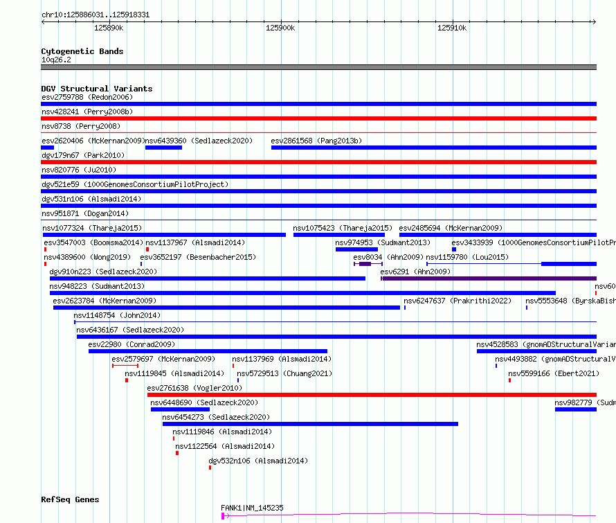The height and width of the screenshot is (523, 616).
Task: Click the DGV Structural Variants track title
Action: pyautogui.click(x=97, y=89)
